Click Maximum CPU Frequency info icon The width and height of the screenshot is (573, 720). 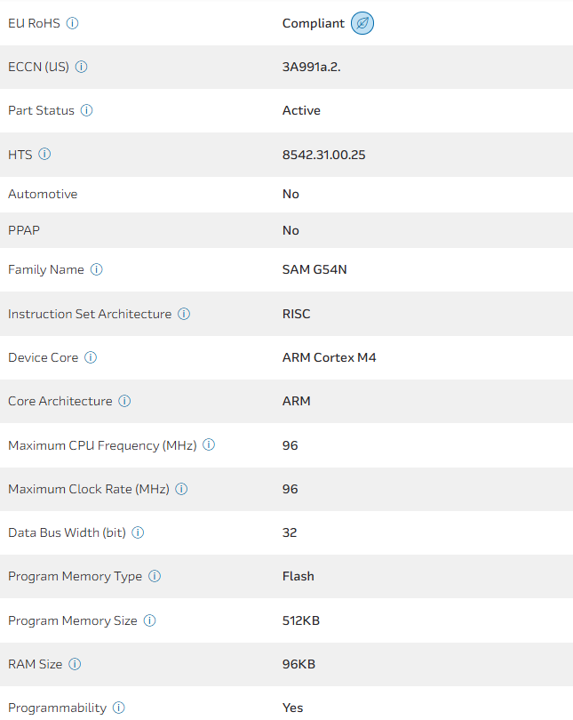point(209,444)
